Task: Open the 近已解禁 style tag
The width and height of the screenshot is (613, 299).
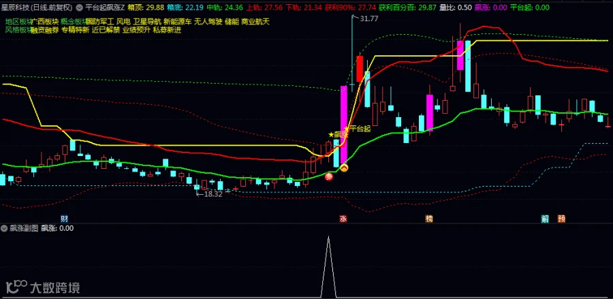Action: pyautogui.click(x=106, y=30)
